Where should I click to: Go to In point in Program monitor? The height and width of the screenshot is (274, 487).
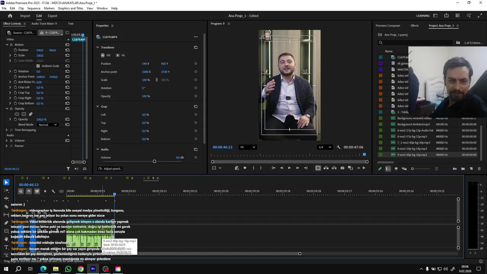click(x=273, y=168)
